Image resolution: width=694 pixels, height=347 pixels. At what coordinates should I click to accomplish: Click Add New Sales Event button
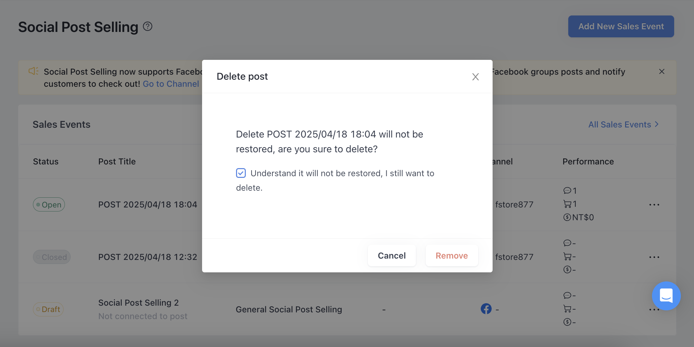[621, 26]
